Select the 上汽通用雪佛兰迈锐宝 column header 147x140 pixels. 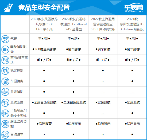pos(103,24)
